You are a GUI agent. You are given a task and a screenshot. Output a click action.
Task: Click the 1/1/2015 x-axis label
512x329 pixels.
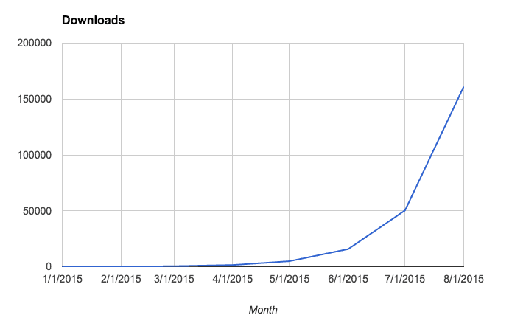point(63,280)
